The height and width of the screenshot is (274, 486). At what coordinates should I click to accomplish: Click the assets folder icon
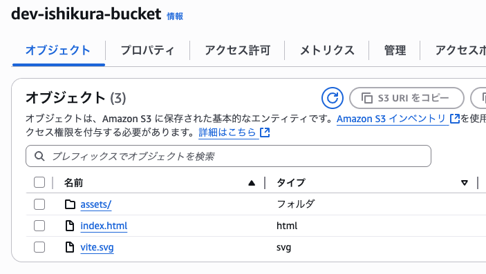point(70,204)
